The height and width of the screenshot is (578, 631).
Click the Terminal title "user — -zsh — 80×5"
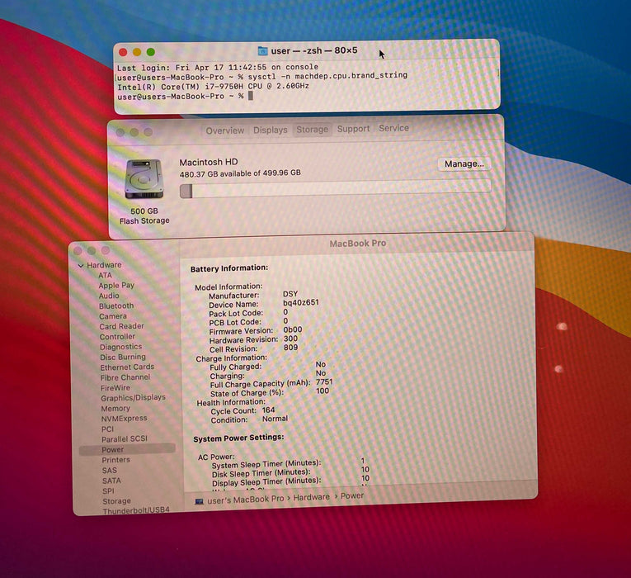coord(314,50)
